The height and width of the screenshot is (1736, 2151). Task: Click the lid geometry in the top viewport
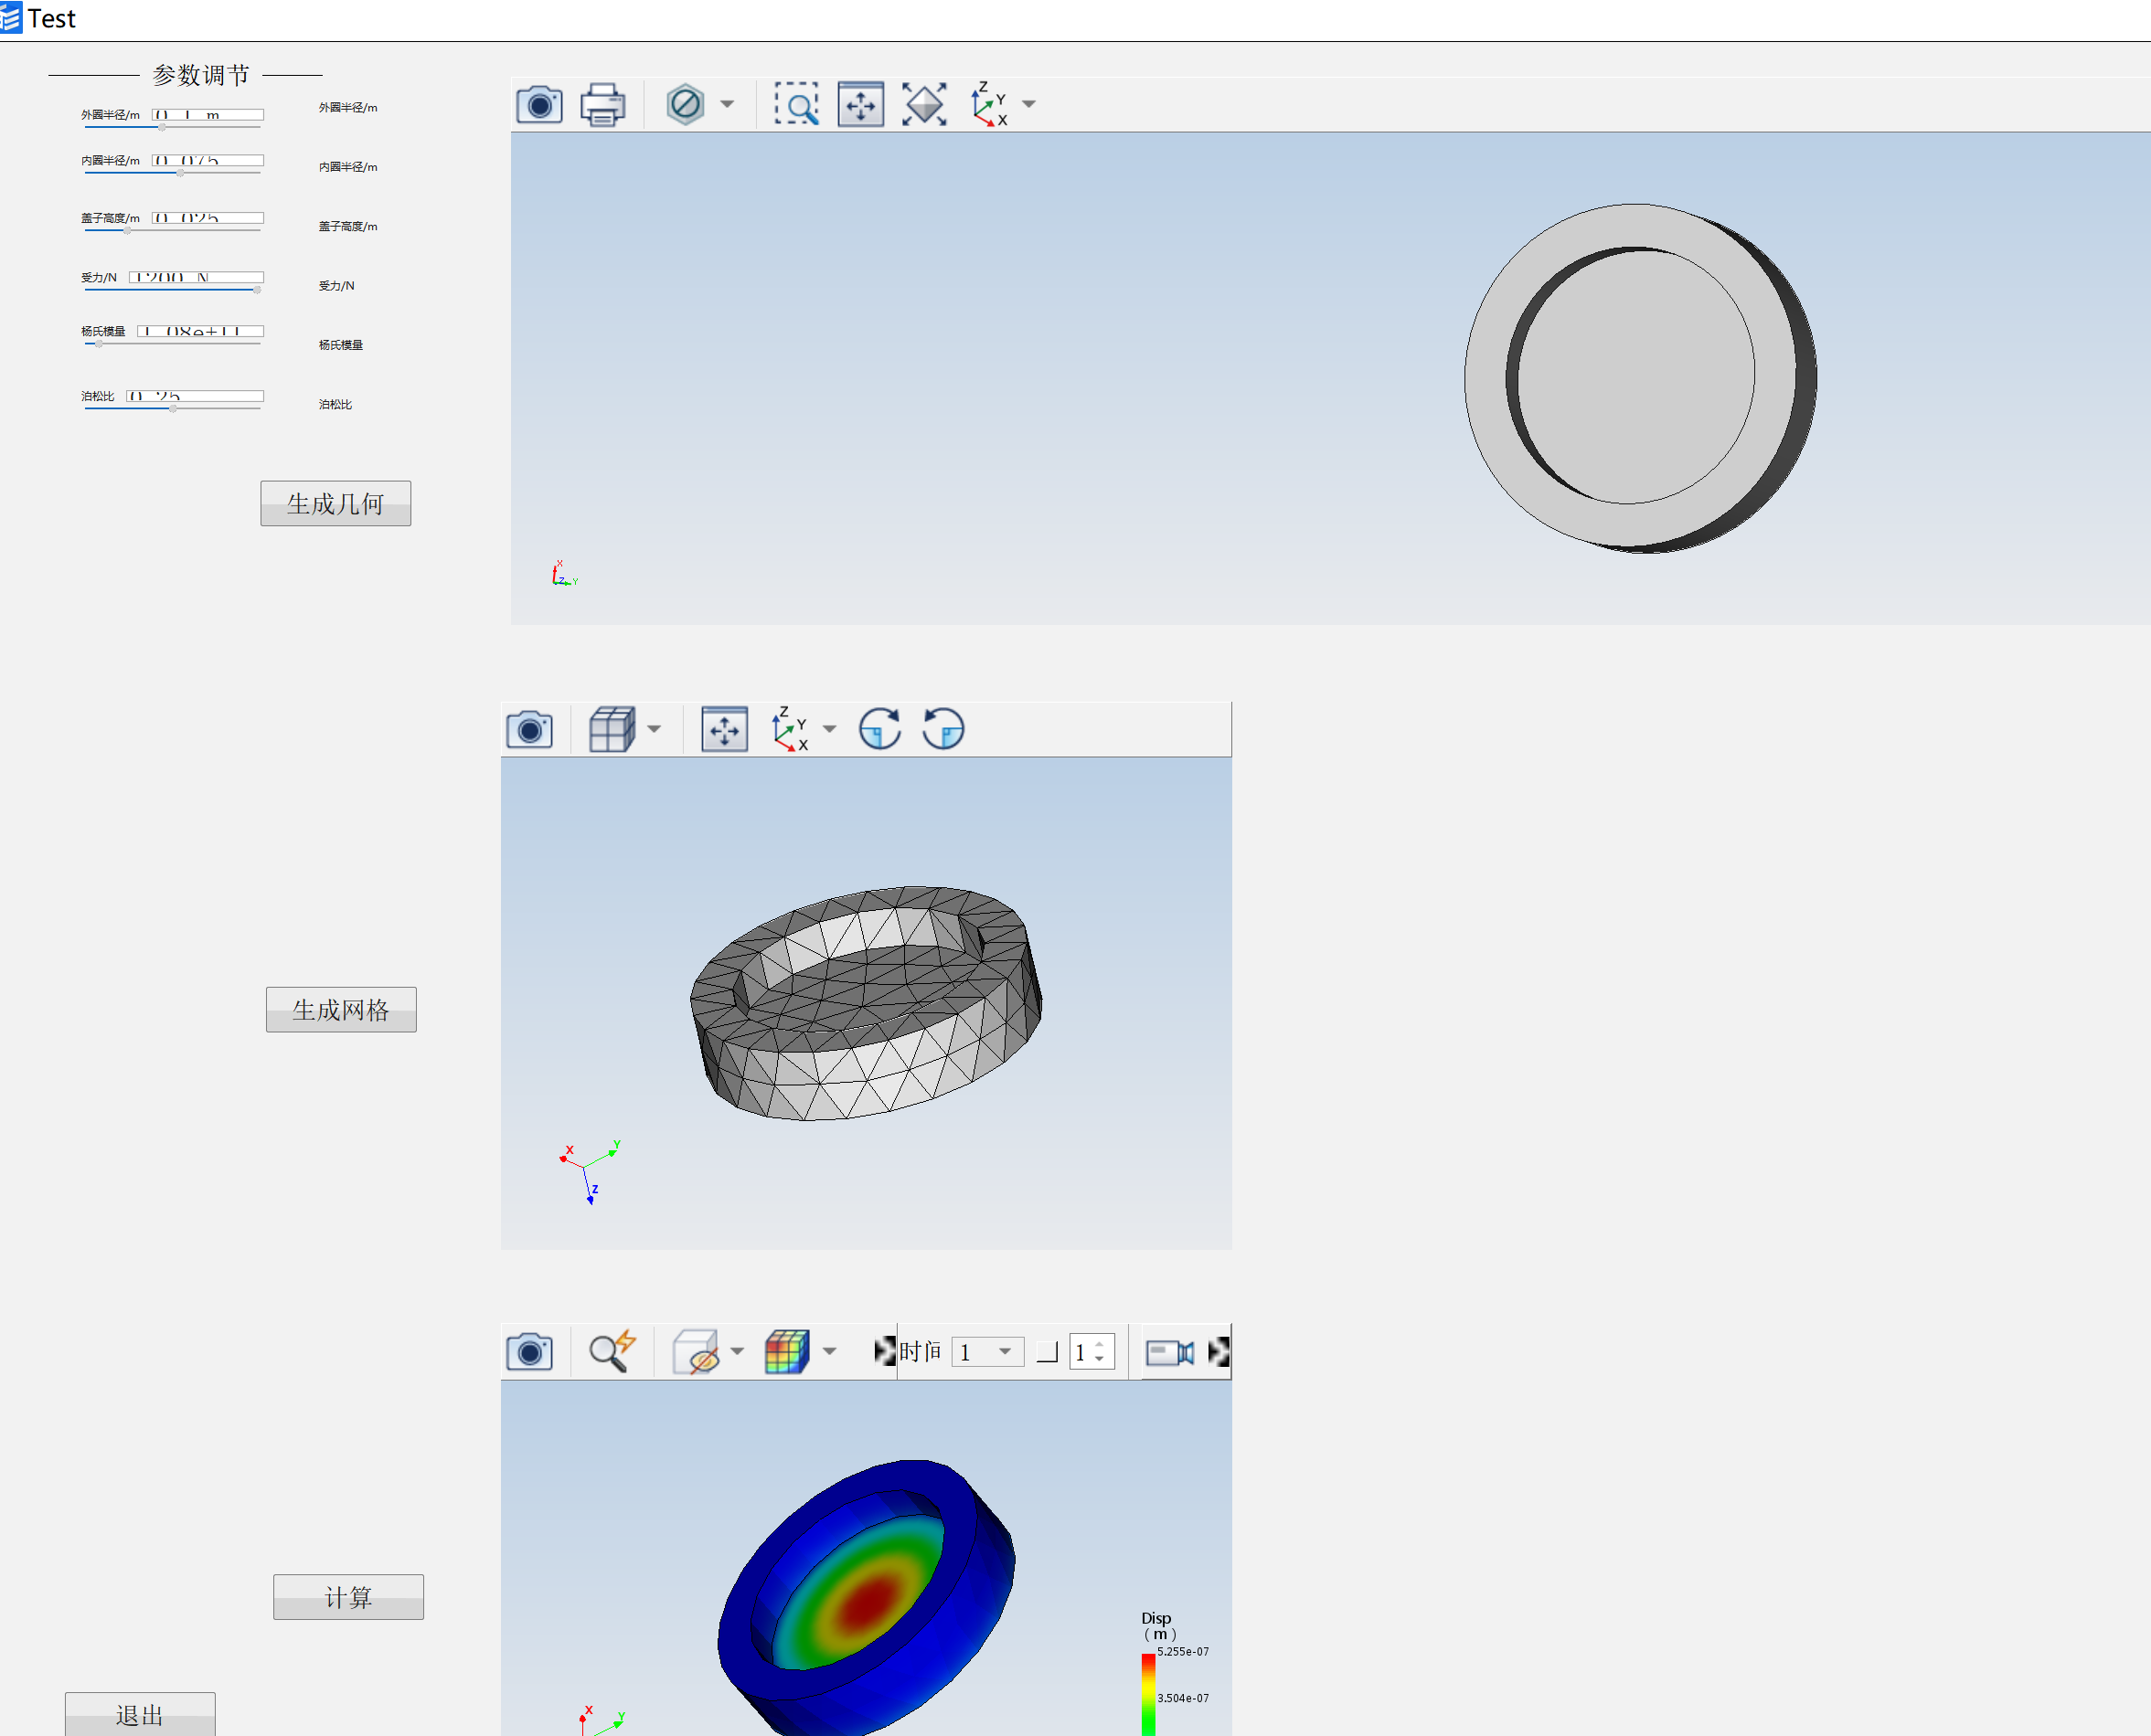click(1641, 378)
